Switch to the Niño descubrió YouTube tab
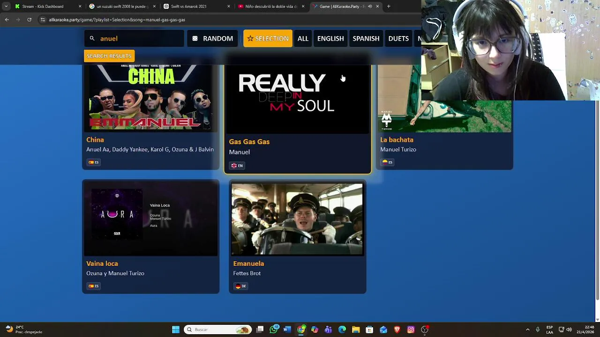 271,7
